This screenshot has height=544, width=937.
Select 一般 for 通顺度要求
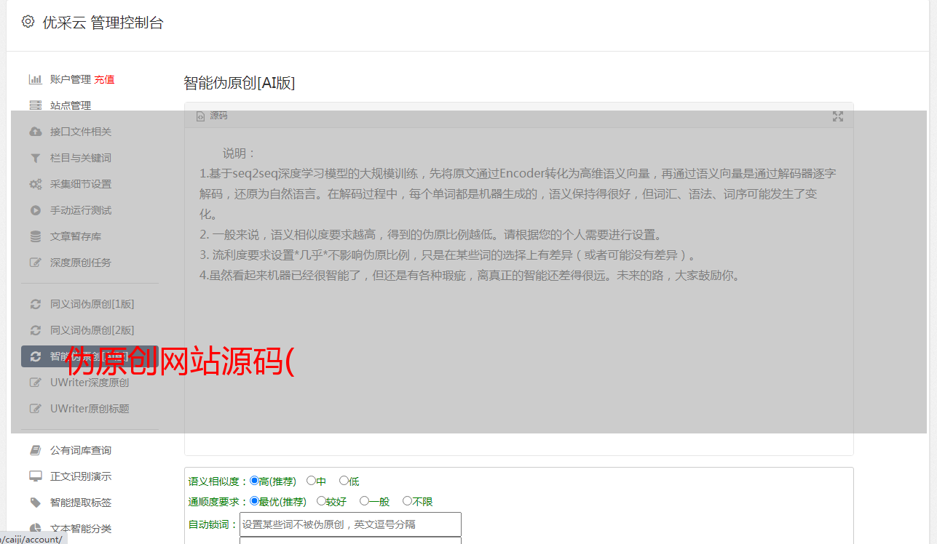(x=364, y=501)
